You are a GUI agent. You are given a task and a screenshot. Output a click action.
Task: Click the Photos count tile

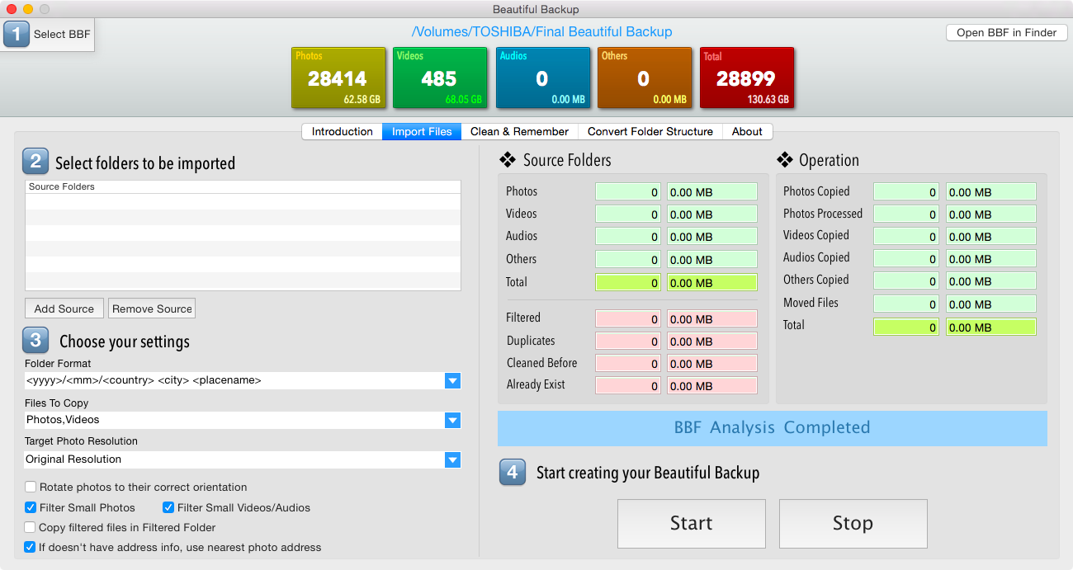[338, 78]
